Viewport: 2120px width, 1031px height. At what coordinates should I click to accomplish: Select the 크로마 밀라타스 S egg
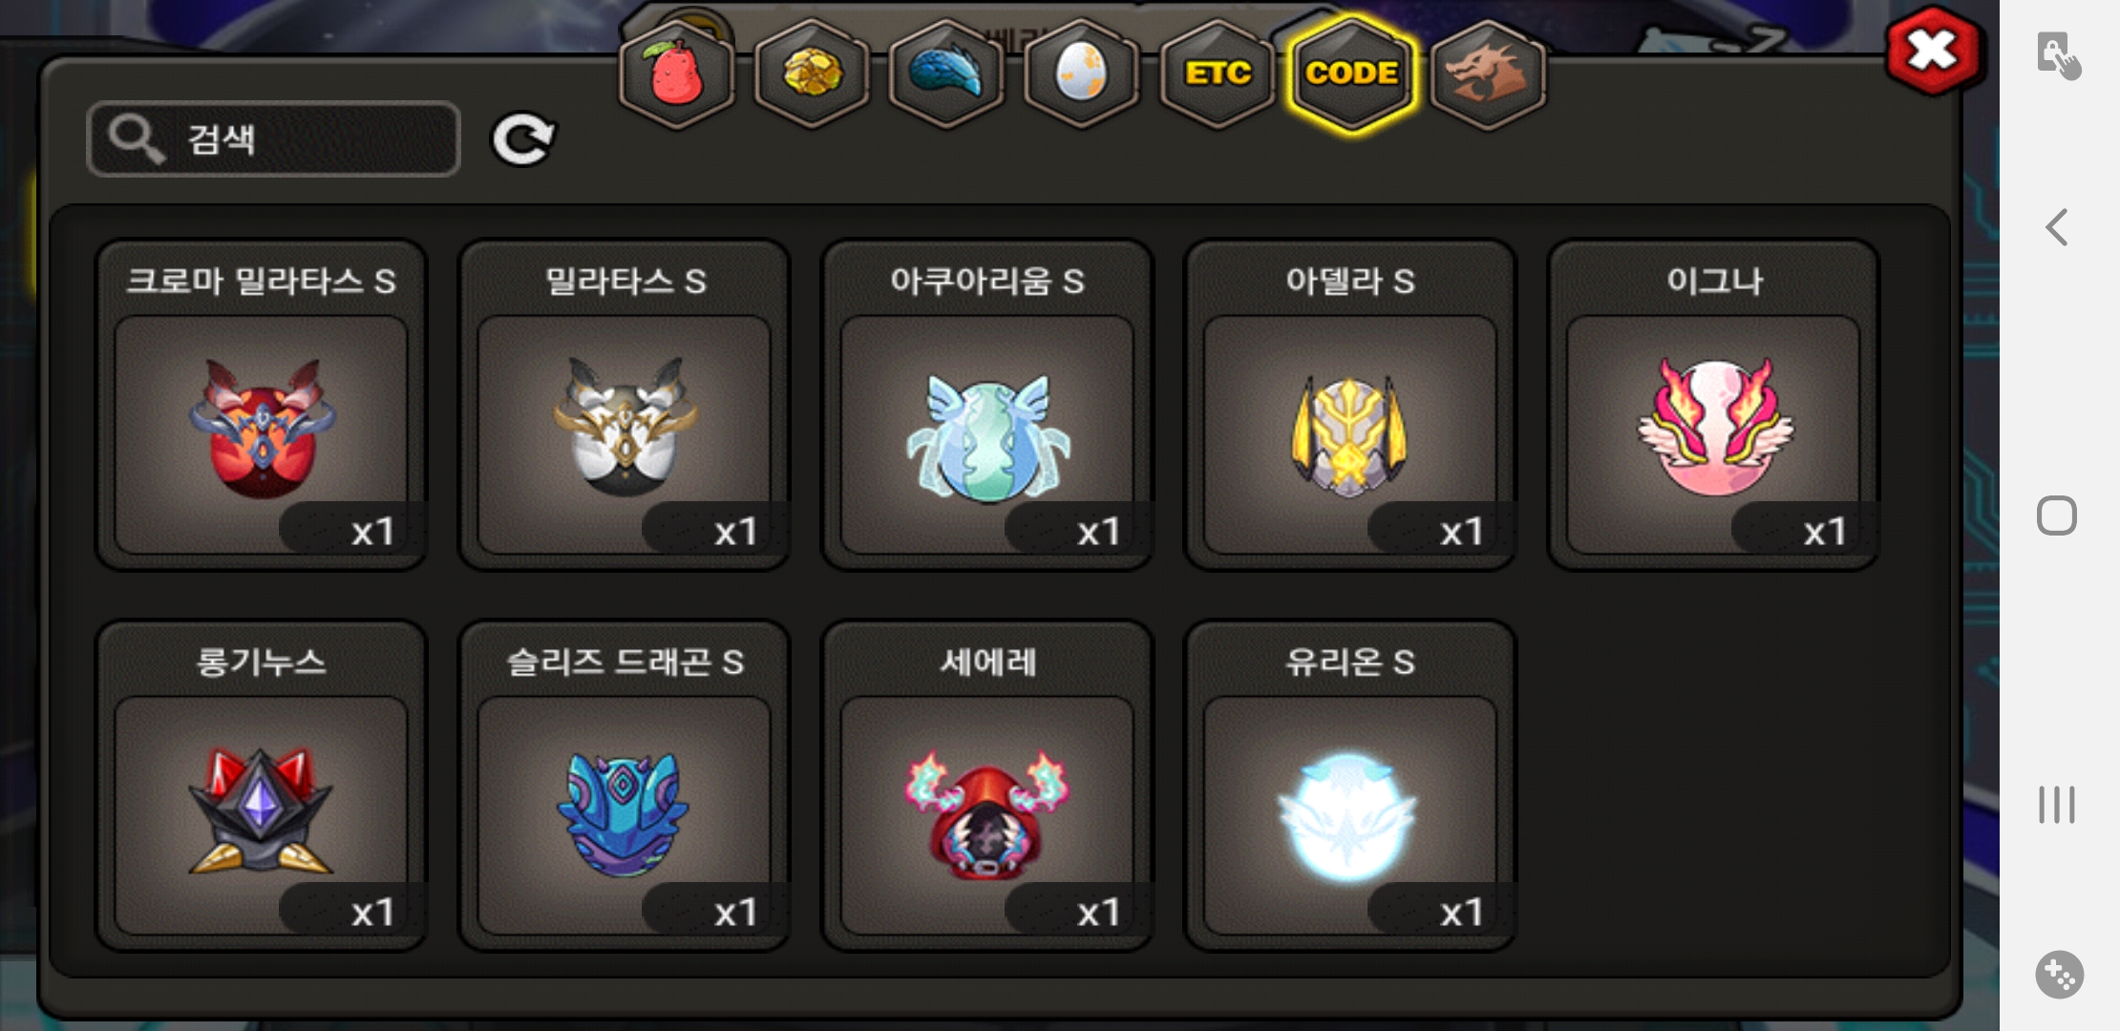(261, 405)
